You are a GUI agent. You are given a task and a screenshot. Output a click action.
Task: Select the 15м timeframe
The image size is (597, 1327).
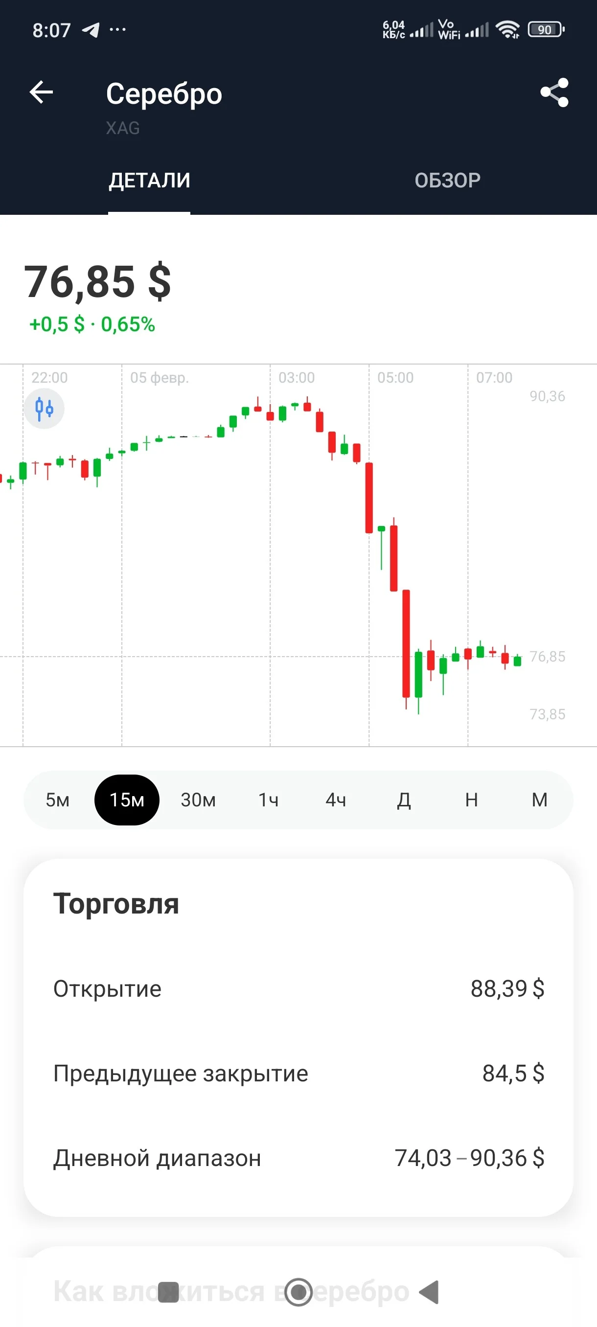[x=127, y=800]
